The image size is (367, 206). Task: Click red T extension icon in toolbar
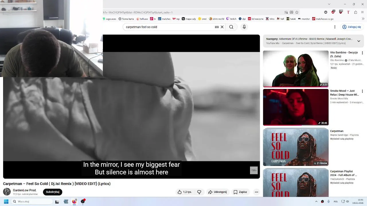(348, 12)
